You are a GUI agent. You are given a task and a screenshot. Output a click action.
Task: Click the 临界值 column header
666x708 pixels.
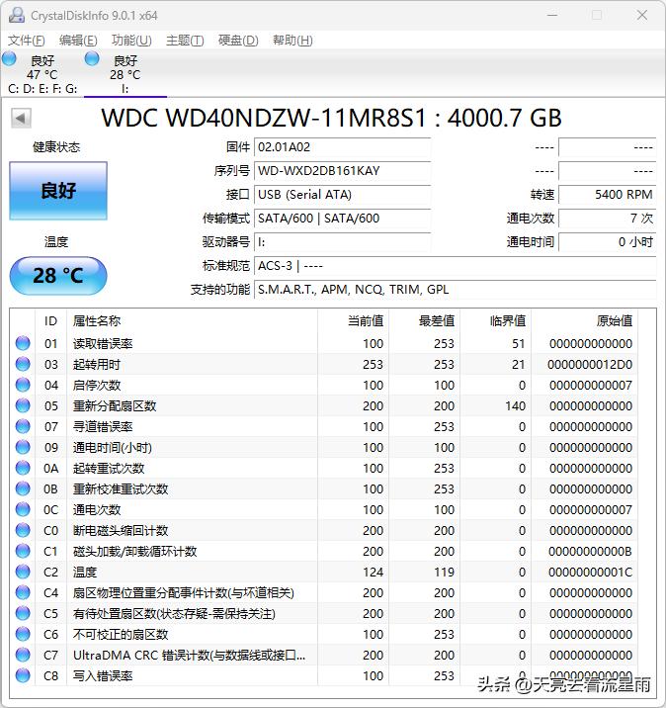[496, 321]
